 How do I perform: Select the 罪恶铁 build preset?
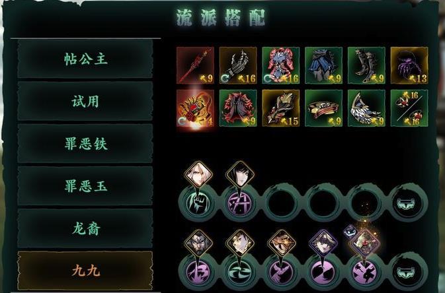pos(85,144)
